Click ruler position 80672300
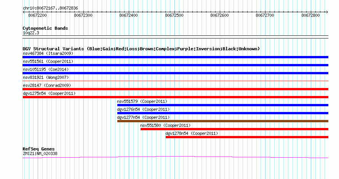This screenshot has height=179, width=339. coord(83,15)
